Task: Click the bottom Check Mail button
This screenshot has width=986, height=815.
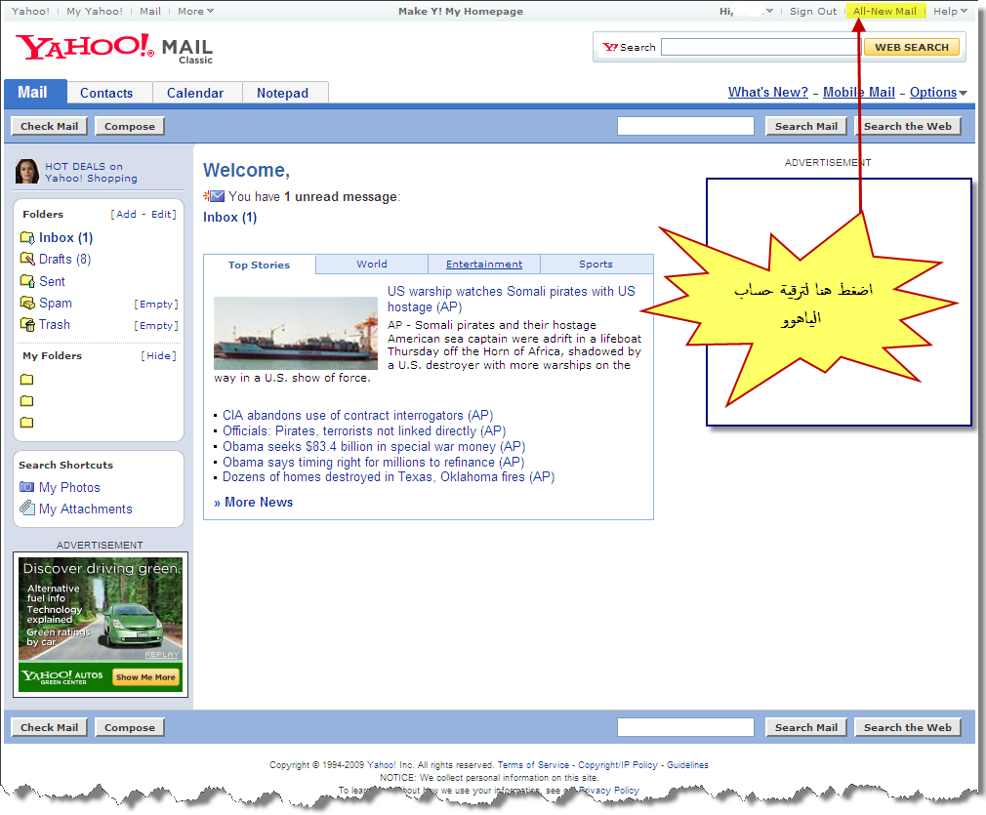Action: [49, 727]
